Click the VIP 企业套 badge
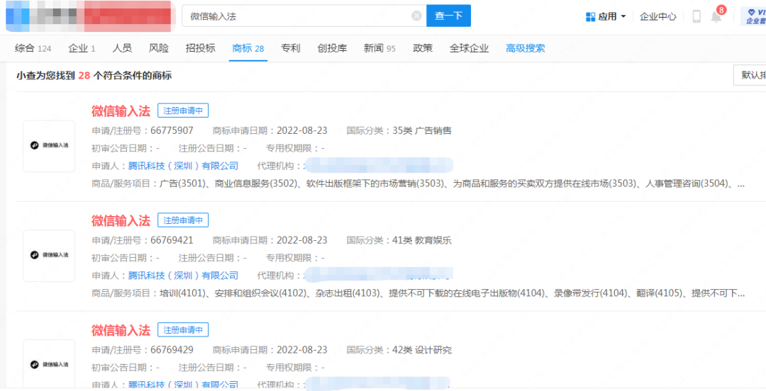 pyautogui.click(x=754, y=16)
